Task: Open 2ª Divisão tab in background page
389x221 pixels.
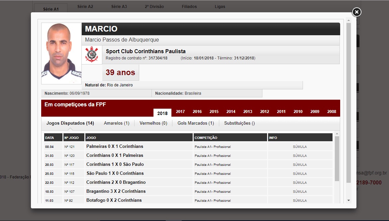Action: tap(154, 6)
